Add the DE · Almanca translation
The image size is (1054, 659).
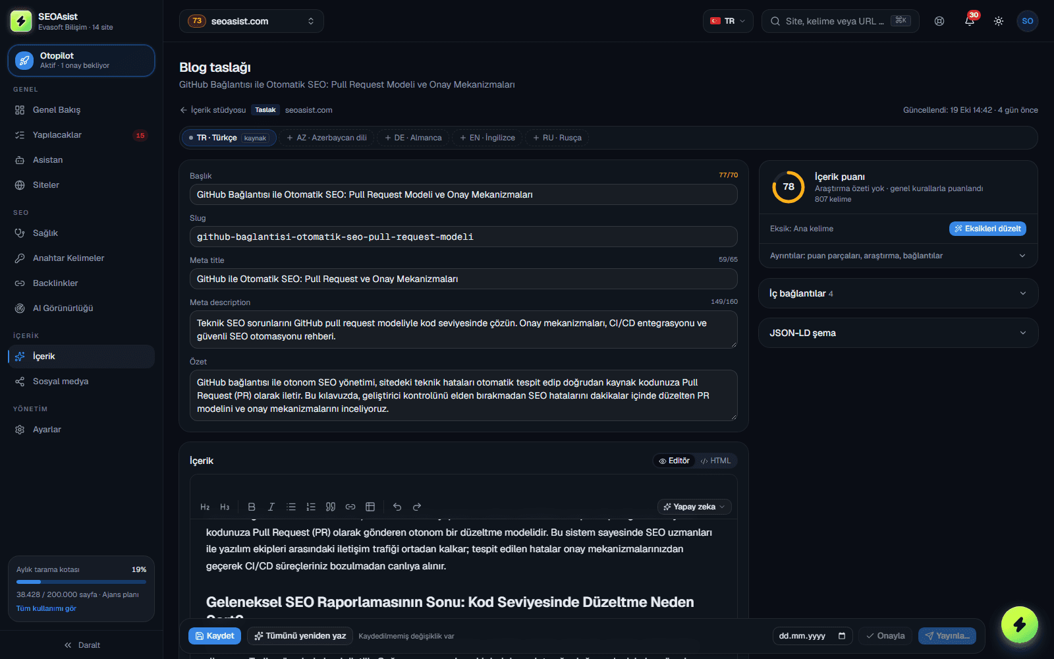point(413,138)
